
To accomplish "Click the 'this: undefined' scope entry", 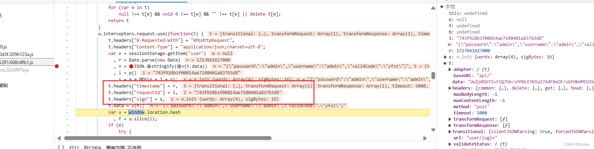I will (x=468, y=13).
